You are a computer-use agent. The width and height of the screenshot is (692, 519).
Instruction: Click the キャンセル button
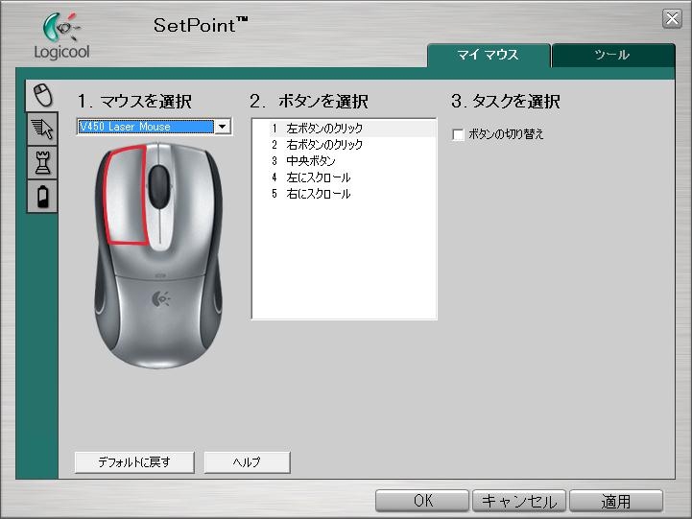point(519,501)
